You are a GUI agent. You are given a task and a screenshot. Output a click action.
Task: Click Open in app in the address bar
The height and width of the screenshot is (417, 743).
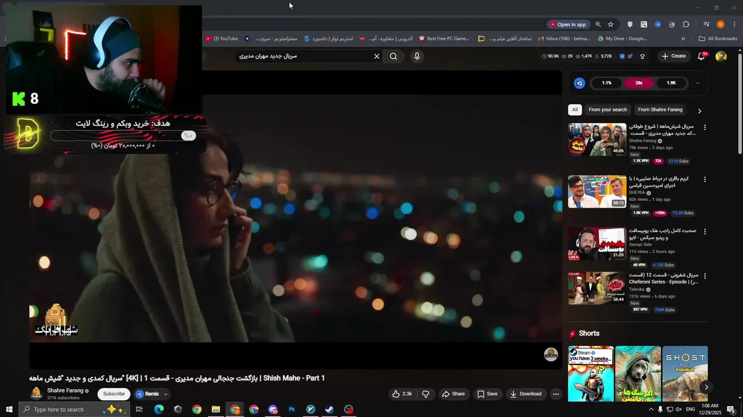click(568, 24)
